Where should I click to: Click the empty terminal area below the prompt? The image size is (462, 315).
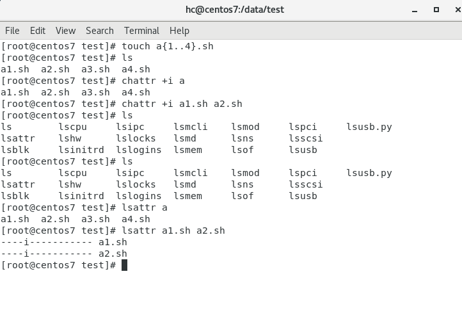[x=230, y=291]
